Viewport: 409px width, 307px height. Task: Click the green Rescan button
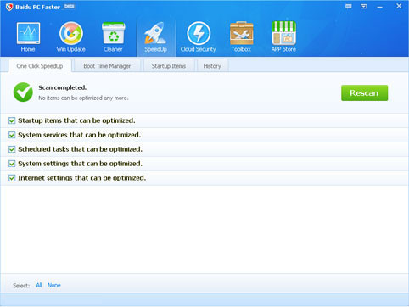(x=364, y=93)
